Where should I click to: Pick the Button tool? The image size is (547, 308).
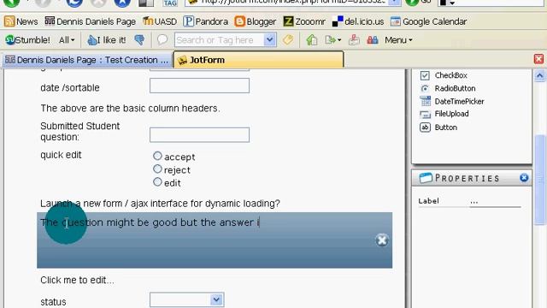tap(438, 127)
